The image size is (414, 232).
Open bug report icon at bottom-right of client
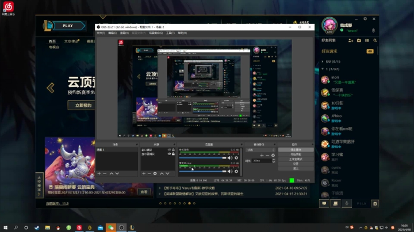tap(375, 203)
